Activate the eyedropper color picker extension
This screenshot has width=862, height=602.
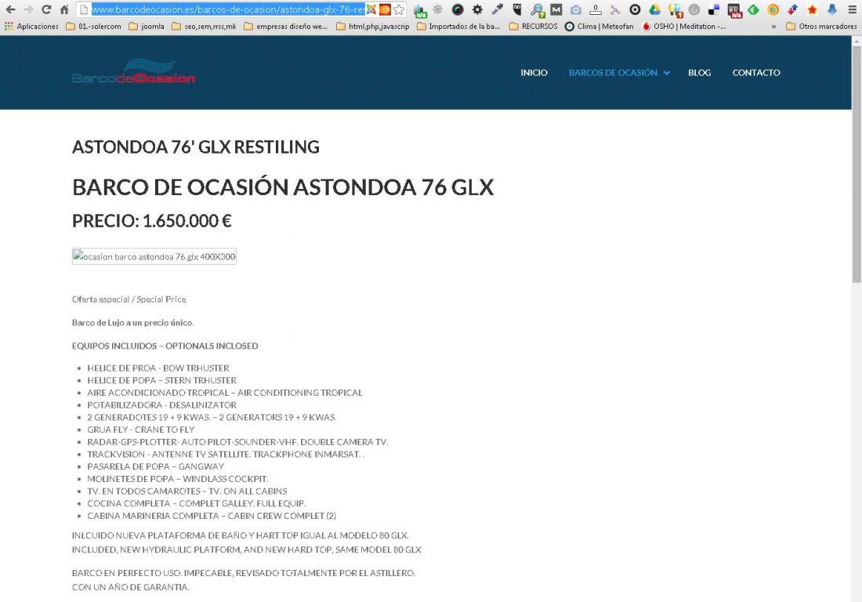tap(497, 9)
